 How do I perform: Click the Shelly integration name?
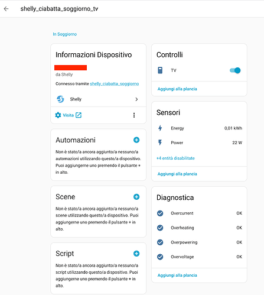point(76,99)
